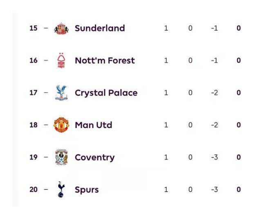
Task: Select the Coventry team name
Action: [95, 157]
